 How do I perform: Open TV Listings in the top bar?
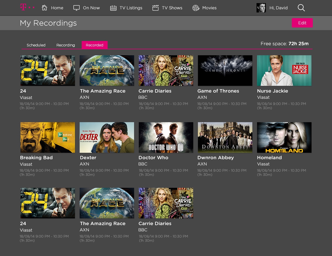(x=131, y=8)
